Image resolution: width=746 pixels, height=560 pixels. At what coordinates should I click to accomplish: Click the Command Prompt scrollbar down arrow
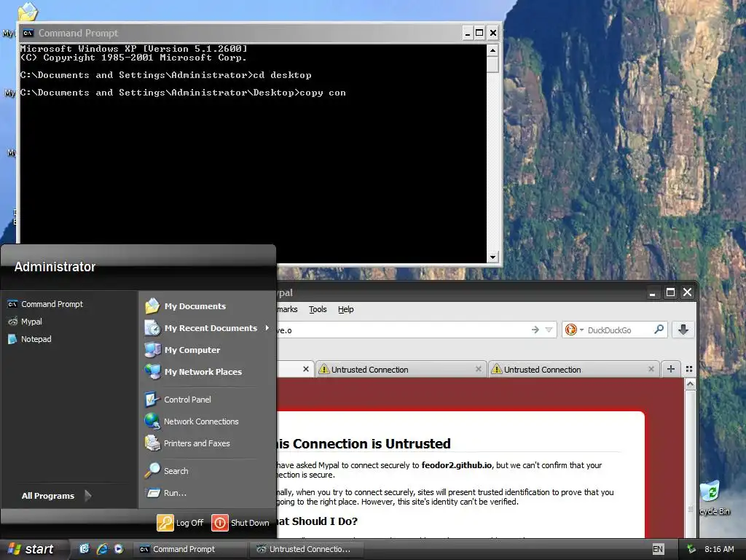[493, 257]
